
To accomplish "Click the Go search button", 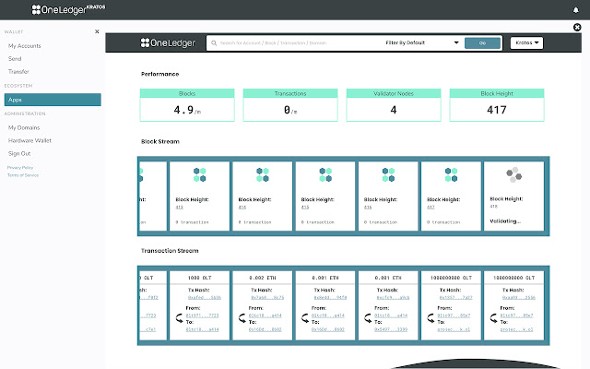I will click(x=482, y=43).
